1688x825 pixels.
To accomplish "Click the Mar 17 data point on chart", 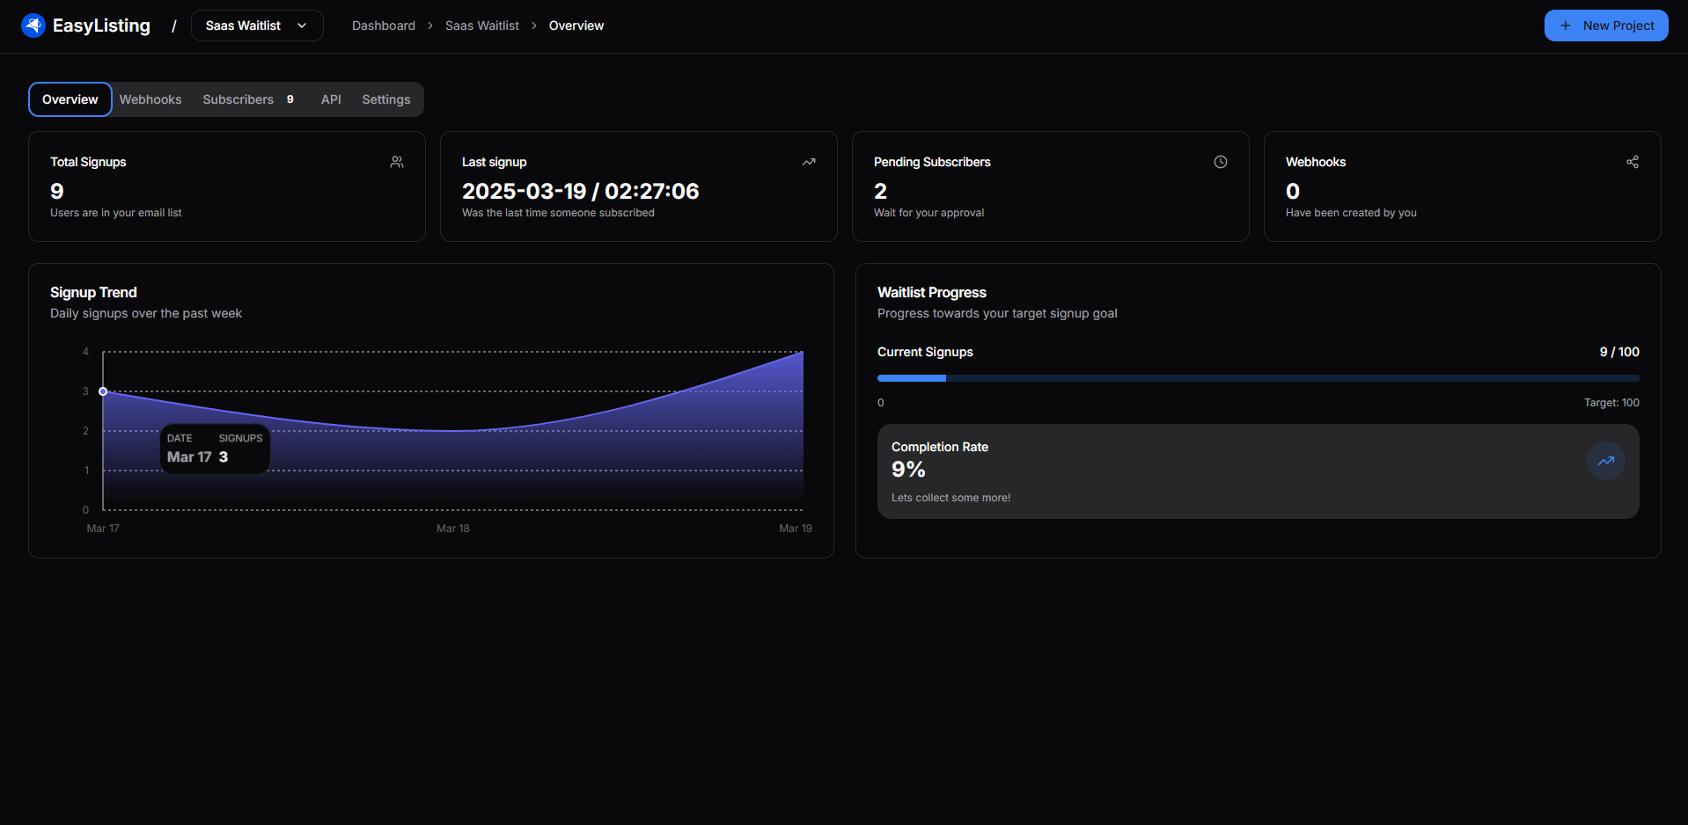I will [103, 391].
